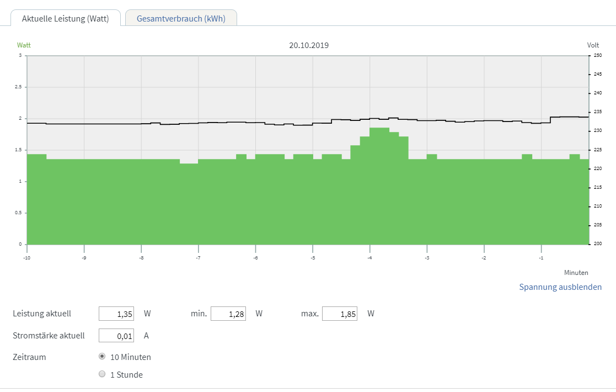Click the Zeitraum label text
The width and height of the screenshot is (616, 392).
click(29, 357)
